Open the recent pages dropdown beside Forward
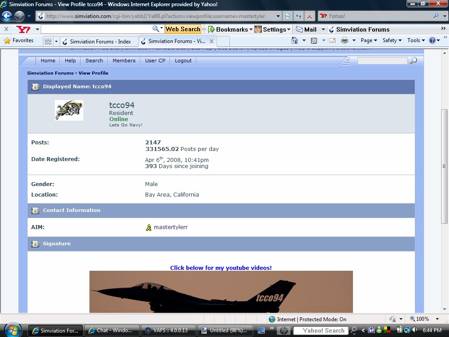This screenshot has height=337, width=449. (x=29, y=16)
